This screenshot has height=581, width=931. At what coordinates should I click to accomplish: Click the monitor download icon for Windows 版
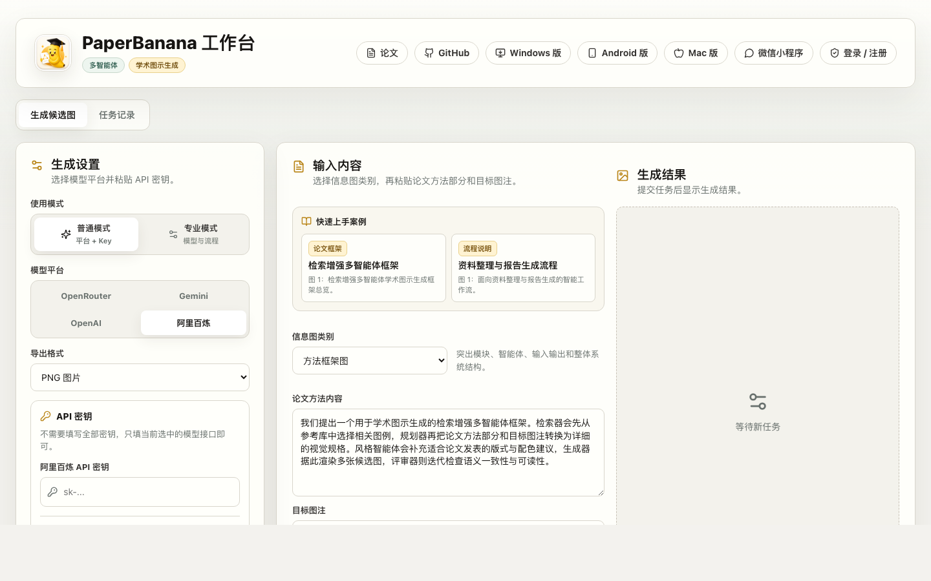coord(500,53)
